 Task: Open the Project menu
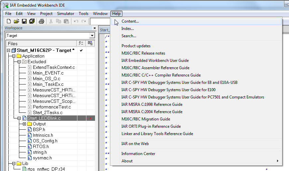pyautogui.click(x=46, y=14)
